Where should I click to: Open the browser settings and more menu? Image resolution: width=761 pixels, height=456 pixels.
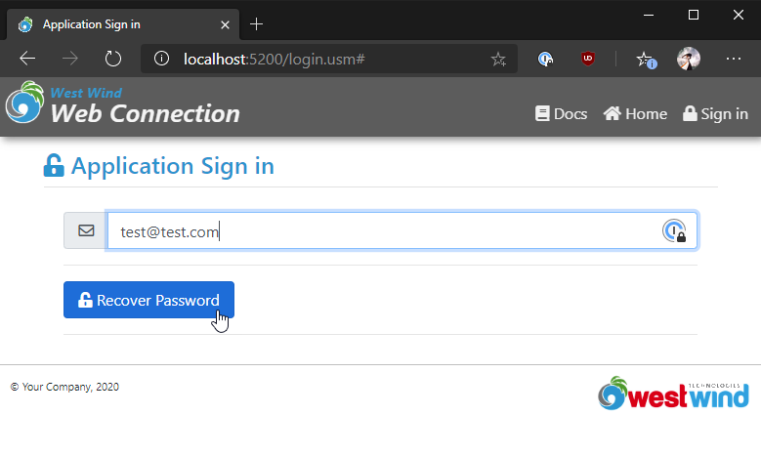point(734,59)
